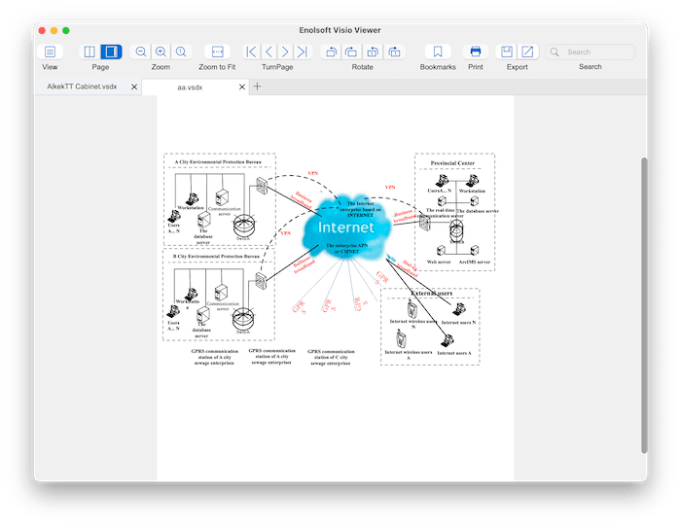This screenshot has width=681, height=526.
Task: Print the current document
Action: (x=475, y=52)
